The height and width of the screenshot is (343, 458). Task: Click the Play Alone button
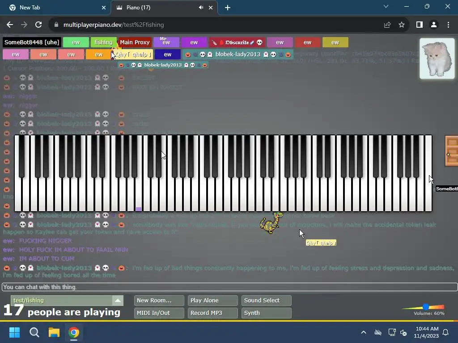tap(212, 301)
